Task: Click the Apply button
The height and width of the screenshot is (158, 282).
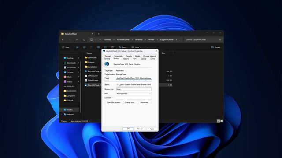Action: click(x=152, y=129)
